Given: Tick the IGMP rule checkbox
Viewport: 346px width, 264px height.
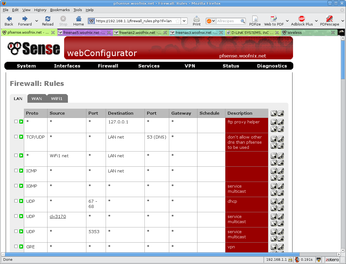Looking at the screenshot, I should coord(16,186).
